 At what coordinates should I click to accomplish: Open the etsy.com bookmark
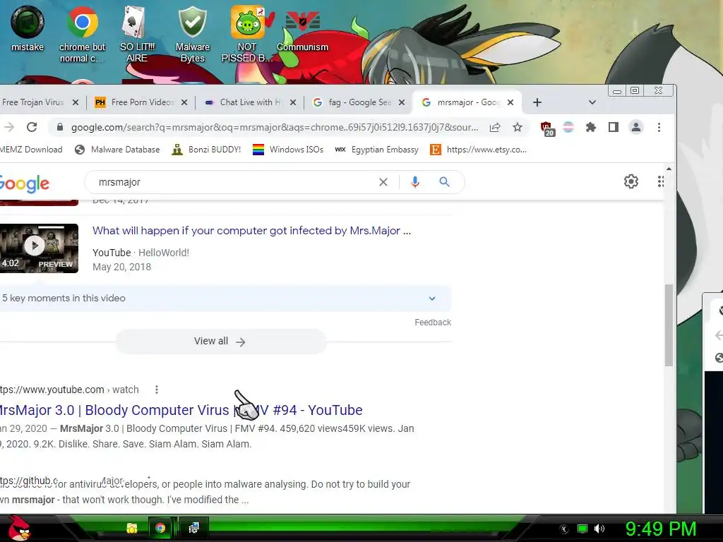coord(478,150)
